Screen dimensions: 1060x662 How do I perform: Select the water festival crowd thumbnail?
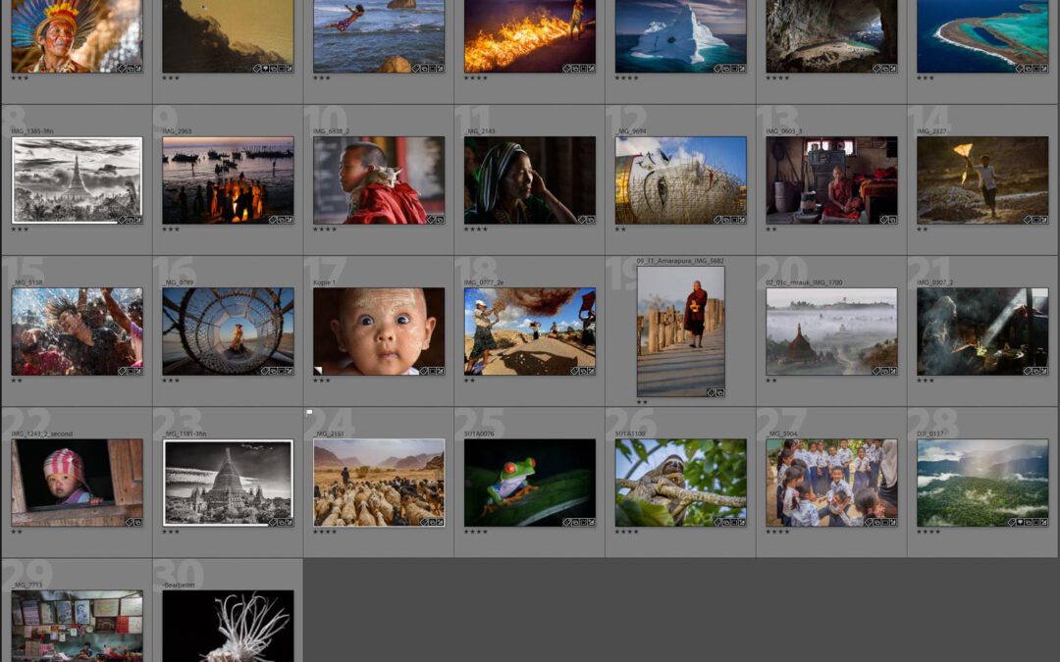[x=78, y=331]
